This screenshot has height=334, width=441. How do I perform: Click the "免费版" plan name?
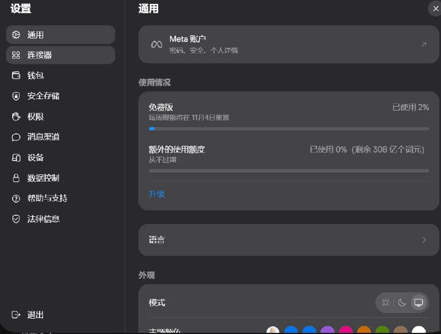point(161,107)
